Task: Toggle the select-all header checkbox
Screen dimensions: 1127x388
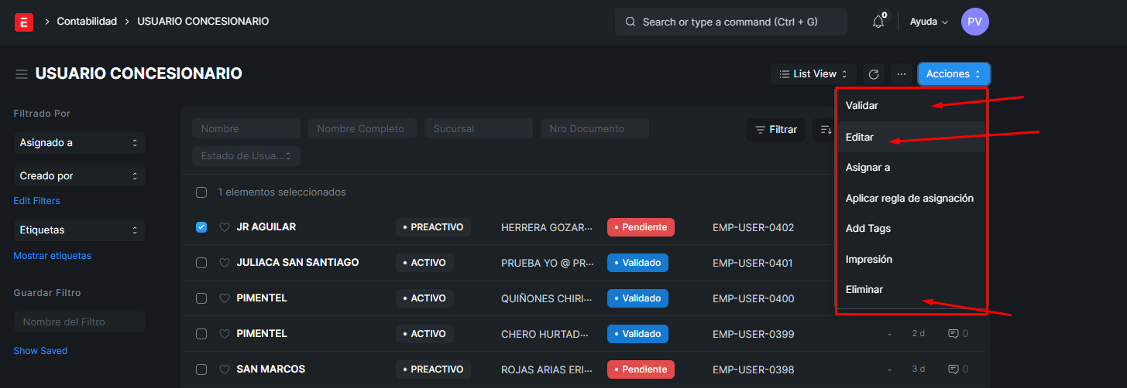Action: click(201, 192)
